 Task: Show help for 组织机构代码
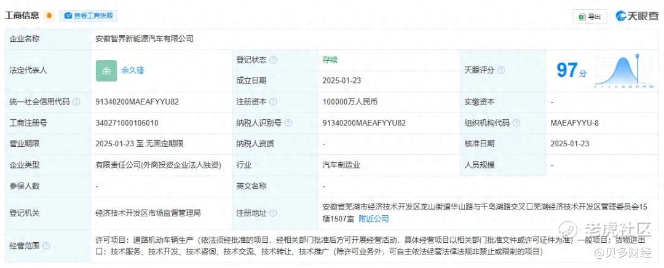click(x=516, y=123)
